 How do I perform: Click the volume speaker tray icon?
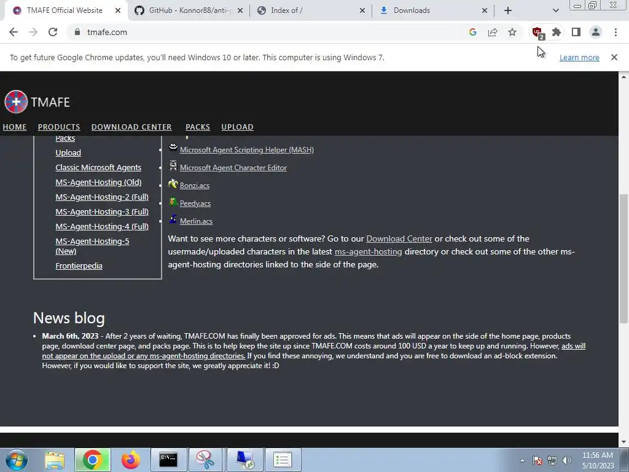[x=567, y=460]
